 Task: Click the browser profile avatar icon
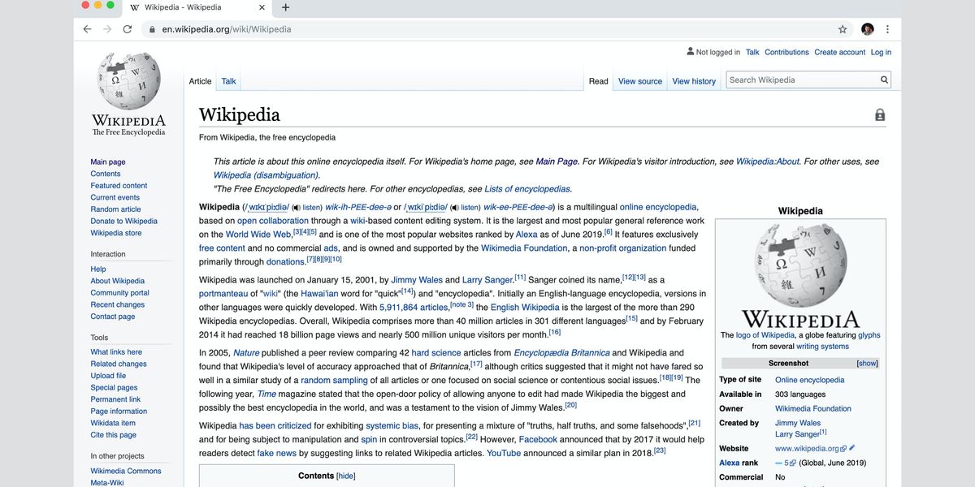click(866, 28)
